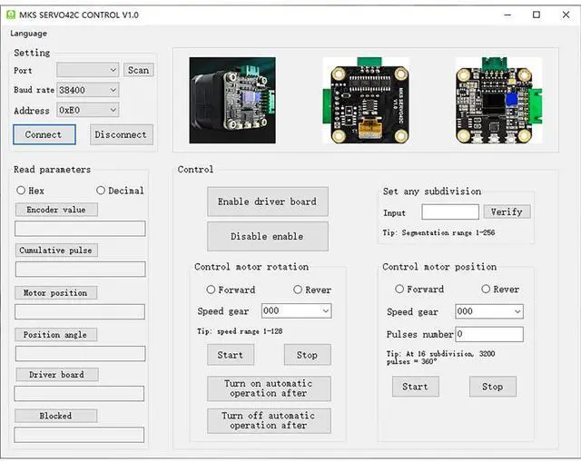Click the rightmost circuit board image
This screenshot has width=581, height=462.
point(497,100)
